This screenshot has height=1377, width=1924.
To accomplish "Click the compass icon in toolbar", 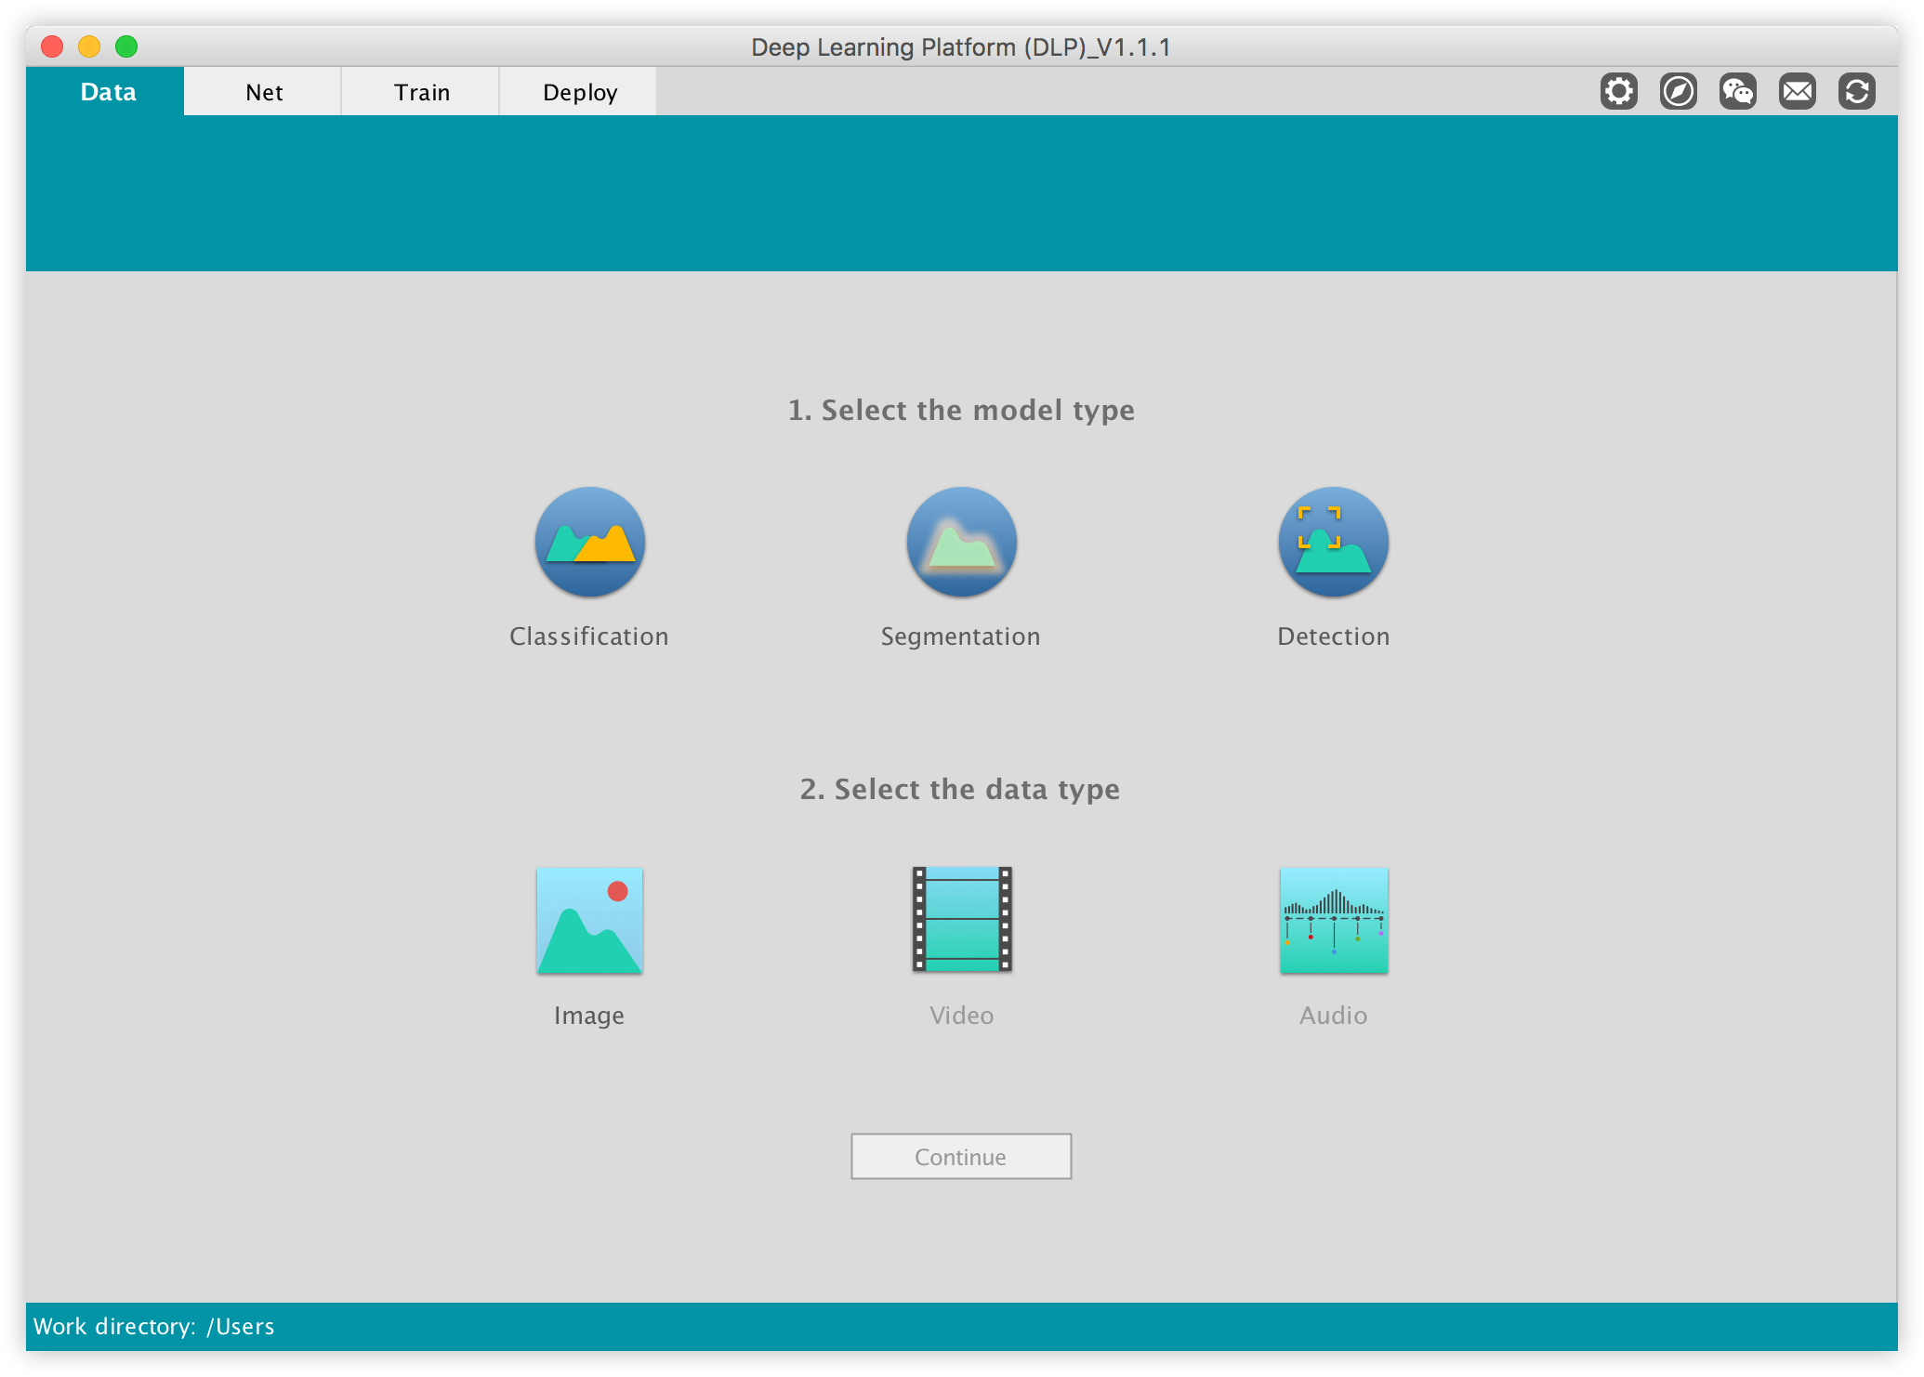I will pyautogui.click(x=1678, y=92).
